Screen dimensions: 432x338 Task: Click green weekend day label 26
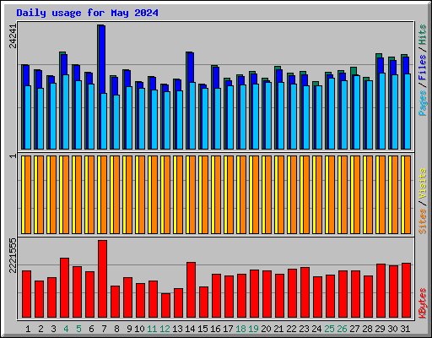(x=342, y=329)
